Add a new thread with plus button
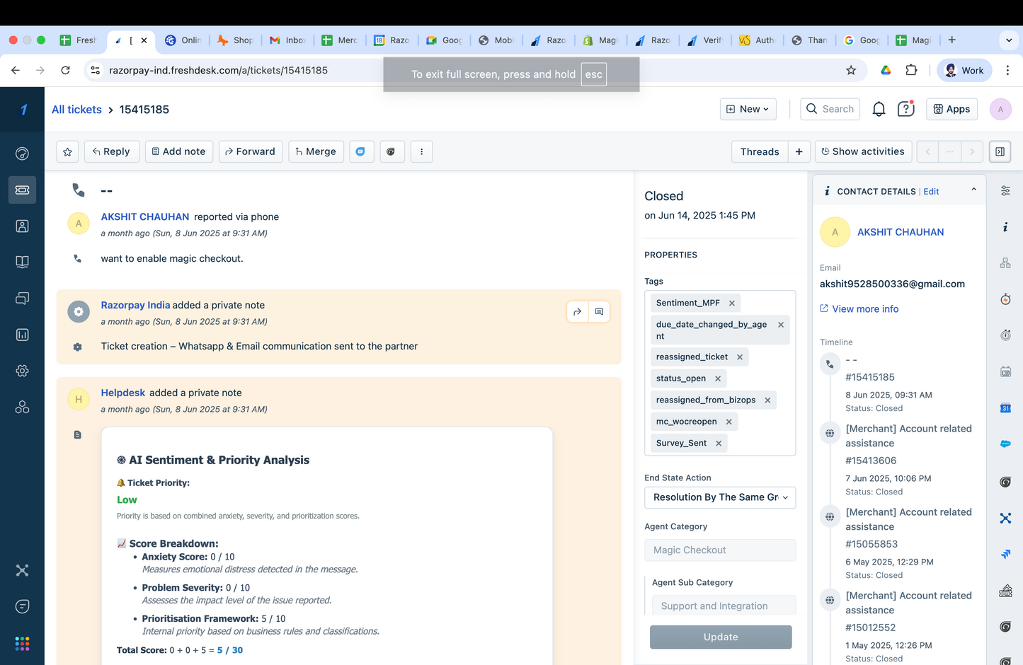Image resolution: width=1023 pixels, height=665 pixels. coord(799,151)
